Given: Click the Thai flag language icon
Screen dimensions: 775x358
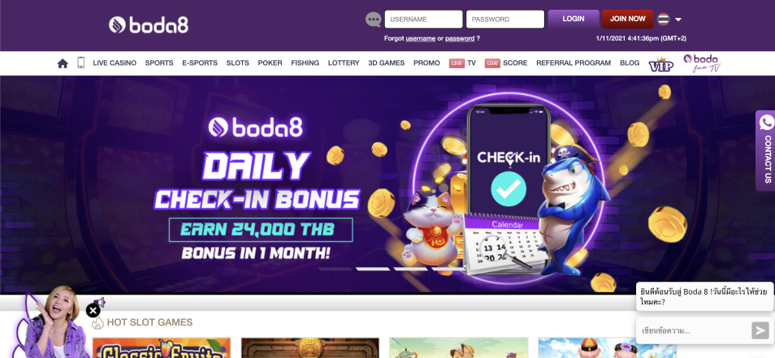Looking at the screenshot, I should click(x=663, y=19).
